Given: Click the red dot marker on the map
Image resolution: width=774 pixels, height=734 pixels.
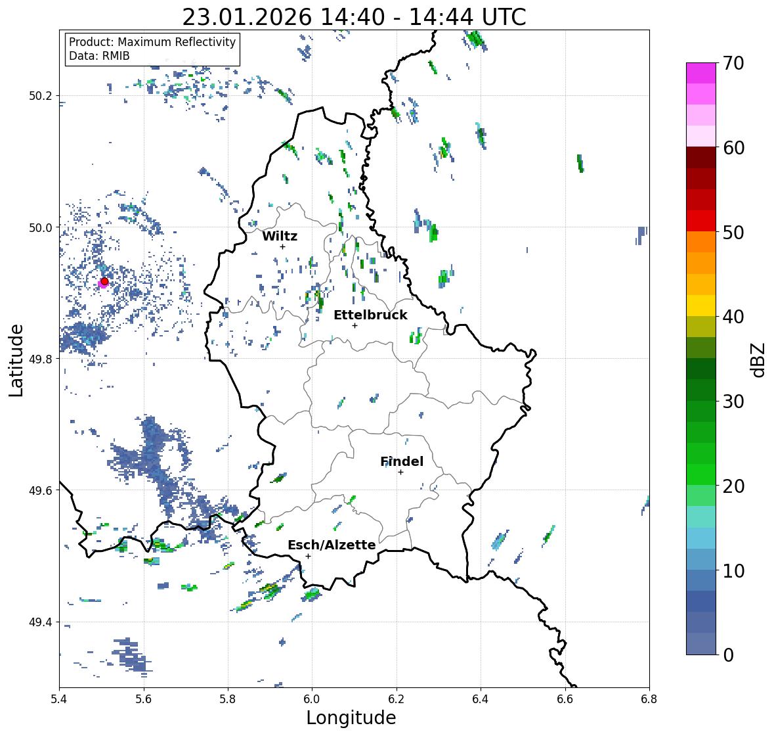Looking at the screenshot, I should click(x=104, y=281).
